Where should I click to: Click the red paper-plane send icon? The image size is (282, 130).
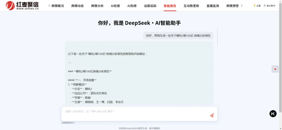[211, 115]
